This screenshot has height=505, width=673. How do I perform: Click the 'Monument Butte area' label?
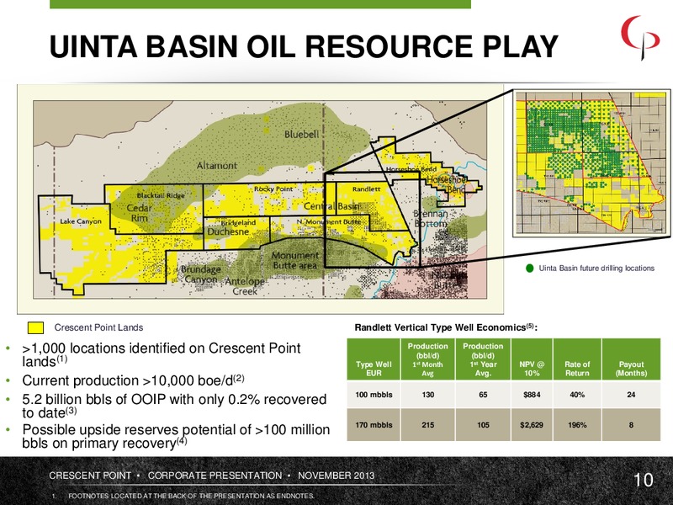pos(295,260)
